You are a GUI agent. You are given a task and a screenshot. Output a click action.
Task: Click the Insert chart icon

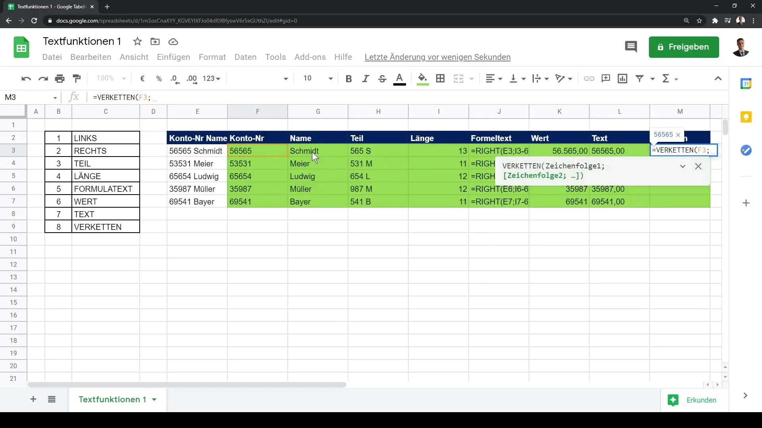click(623, 78)
